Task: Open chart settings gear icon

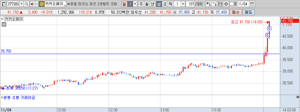Action: click(226, 4)
